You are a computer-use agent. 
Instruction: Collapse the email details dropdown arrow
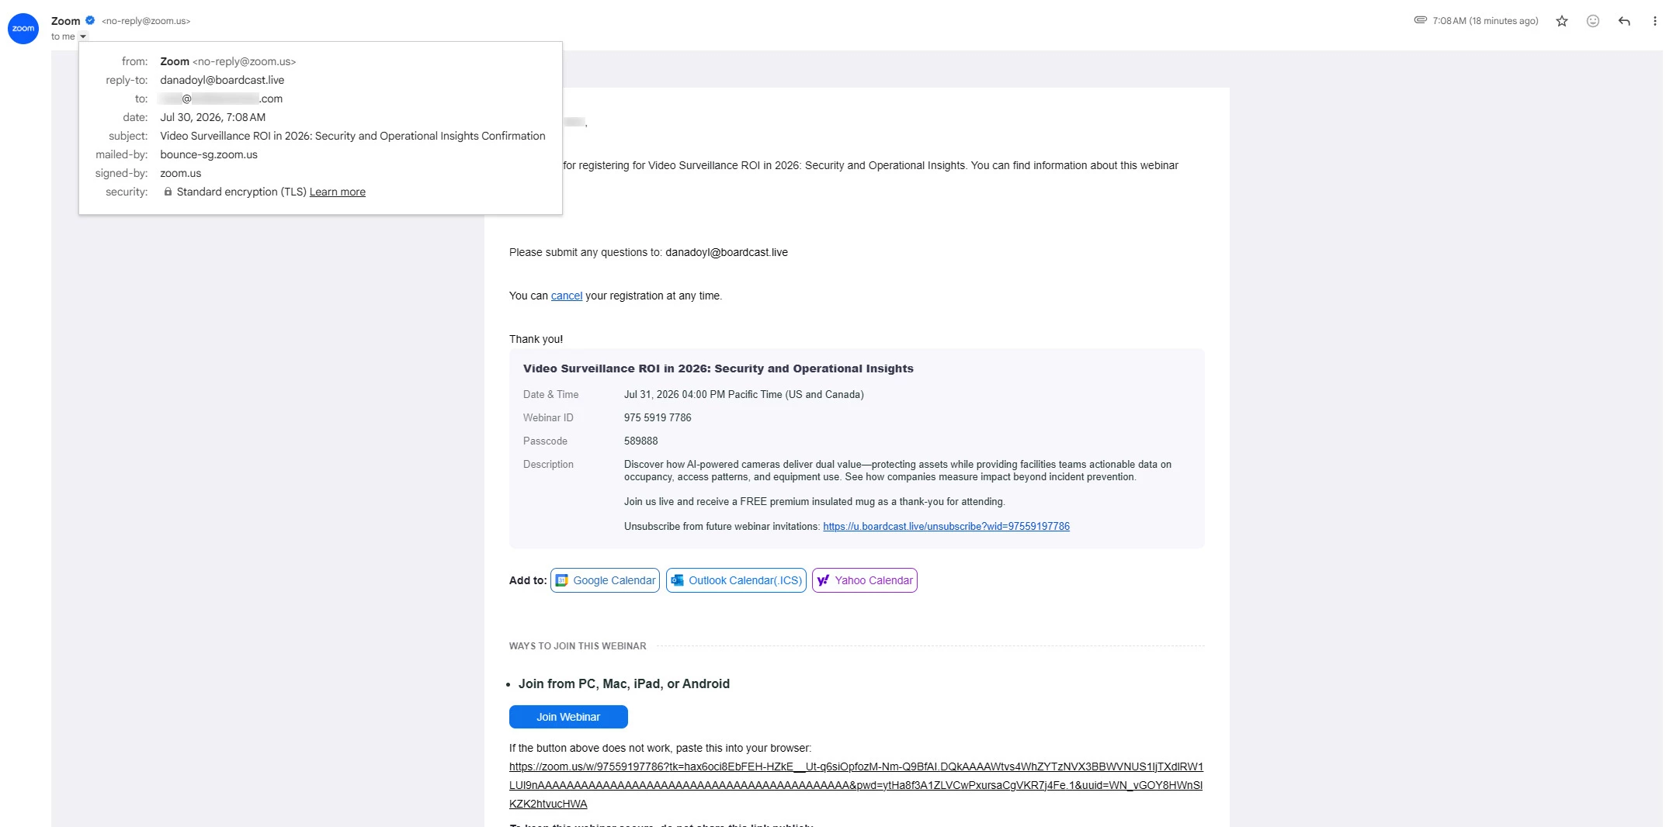pyautogui.click(x=83, y=36)
